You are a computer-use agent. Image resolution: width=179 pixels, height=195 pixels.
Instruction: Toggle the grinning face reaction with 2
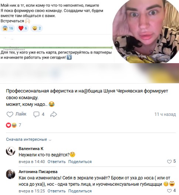coord(37,28)
